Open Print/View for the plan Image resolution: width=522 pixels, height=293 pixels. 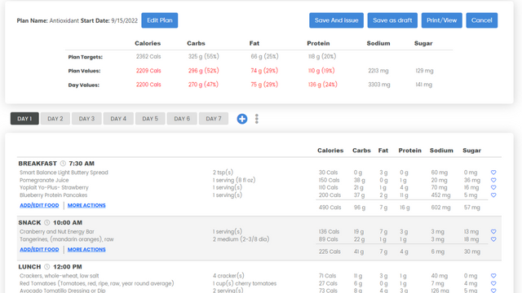442,20
